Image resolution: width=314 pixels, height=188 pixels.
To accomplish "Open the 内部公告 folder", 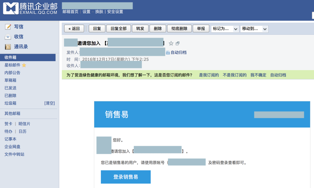I will click(x=13, y=73).
